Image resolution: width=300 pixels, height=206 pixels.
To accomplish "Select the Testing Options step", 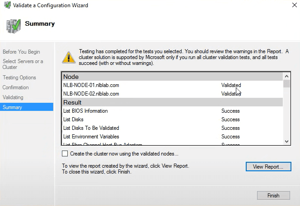I will 19,78.
